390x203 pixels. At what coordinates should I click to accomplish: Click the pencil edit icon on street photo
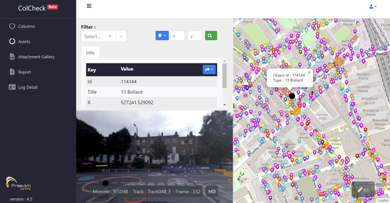tap(209, 122)
